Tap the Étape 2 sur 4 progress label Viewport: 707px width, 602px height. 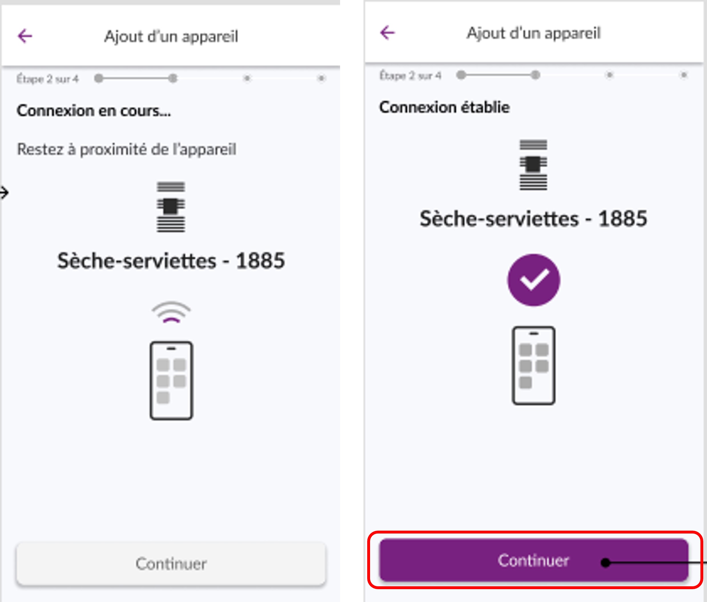coord(48,78)
